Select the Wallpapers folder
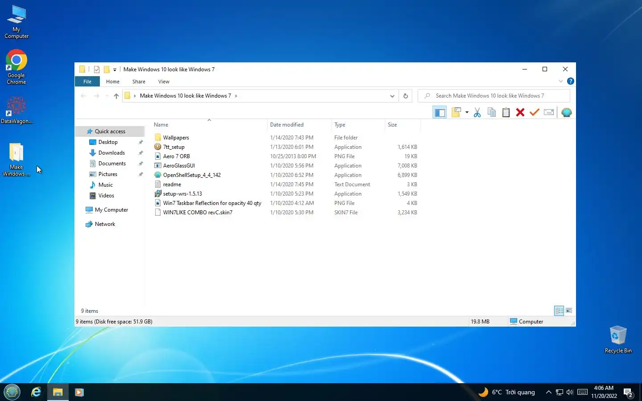This screenshot has width=642, height=401. (x=176, y=138)
